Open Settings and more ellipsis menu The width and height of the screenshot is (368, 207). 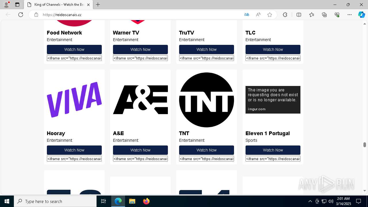[x=350, y=15]
